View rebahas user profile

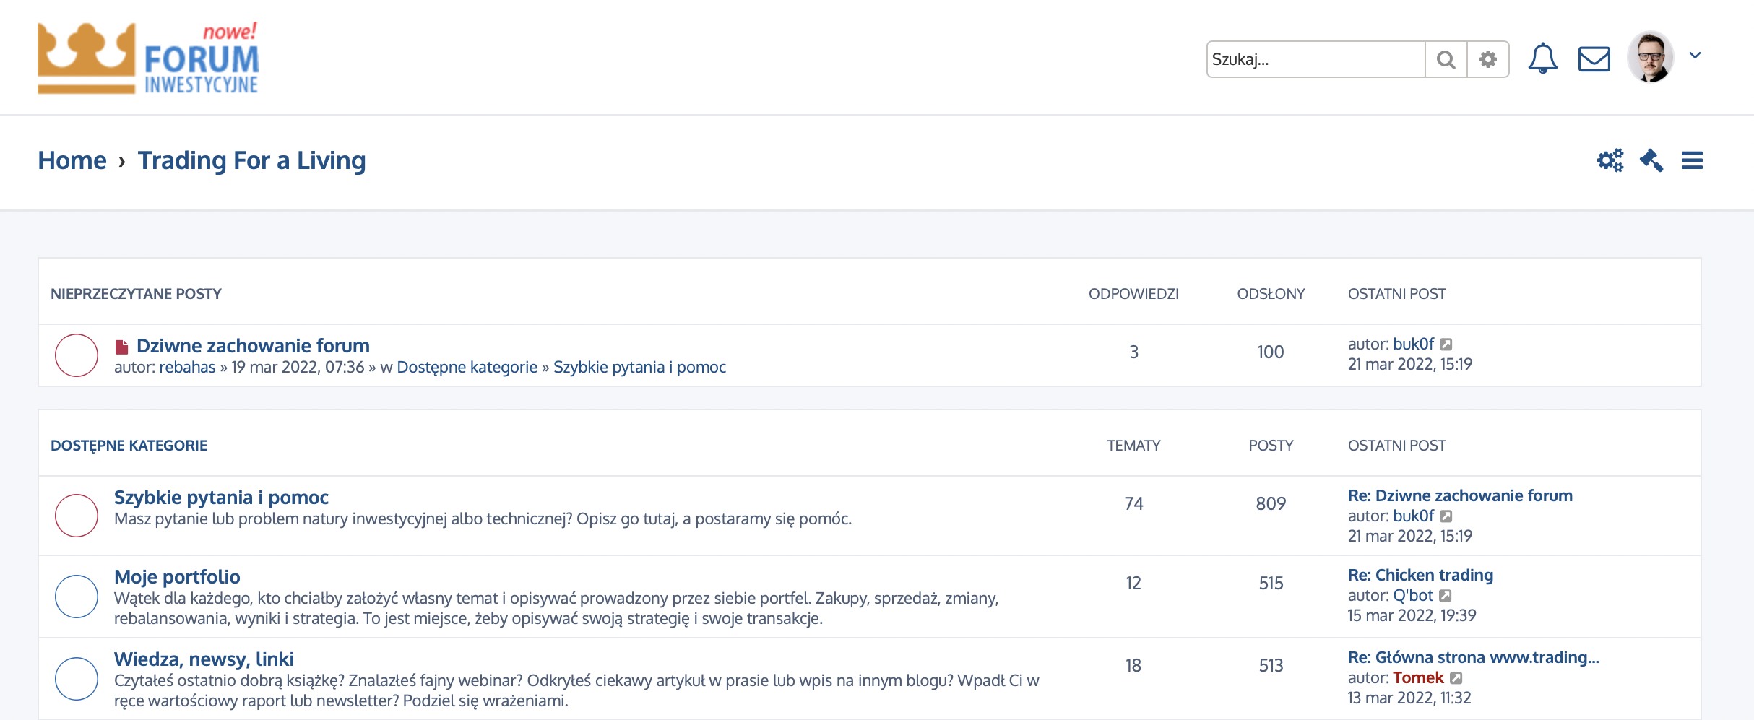[187, 367]
